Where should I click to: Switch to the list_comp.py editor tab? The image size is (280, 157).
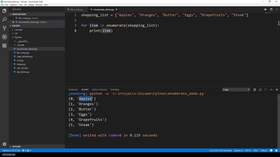point(77,10)
